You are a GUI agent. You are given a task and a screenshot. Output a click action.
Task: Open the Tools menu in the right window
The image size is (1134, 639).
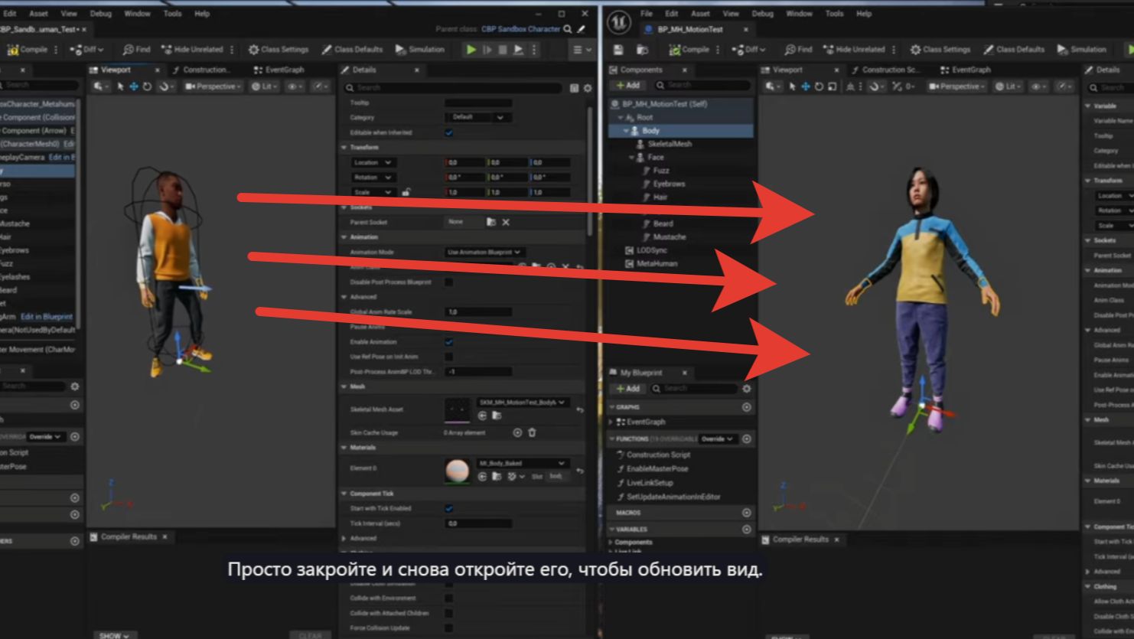tap(834, 14)
